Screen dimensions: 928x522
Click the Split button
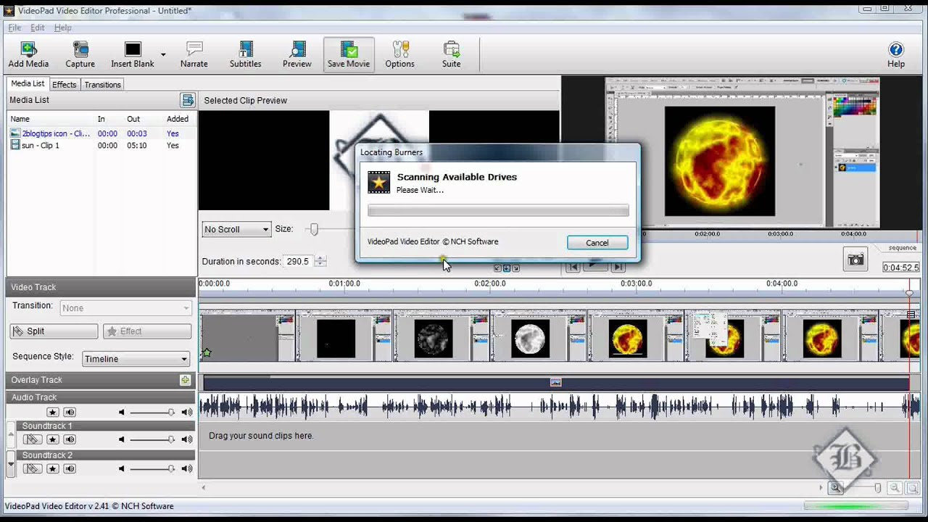click(54, 331)
